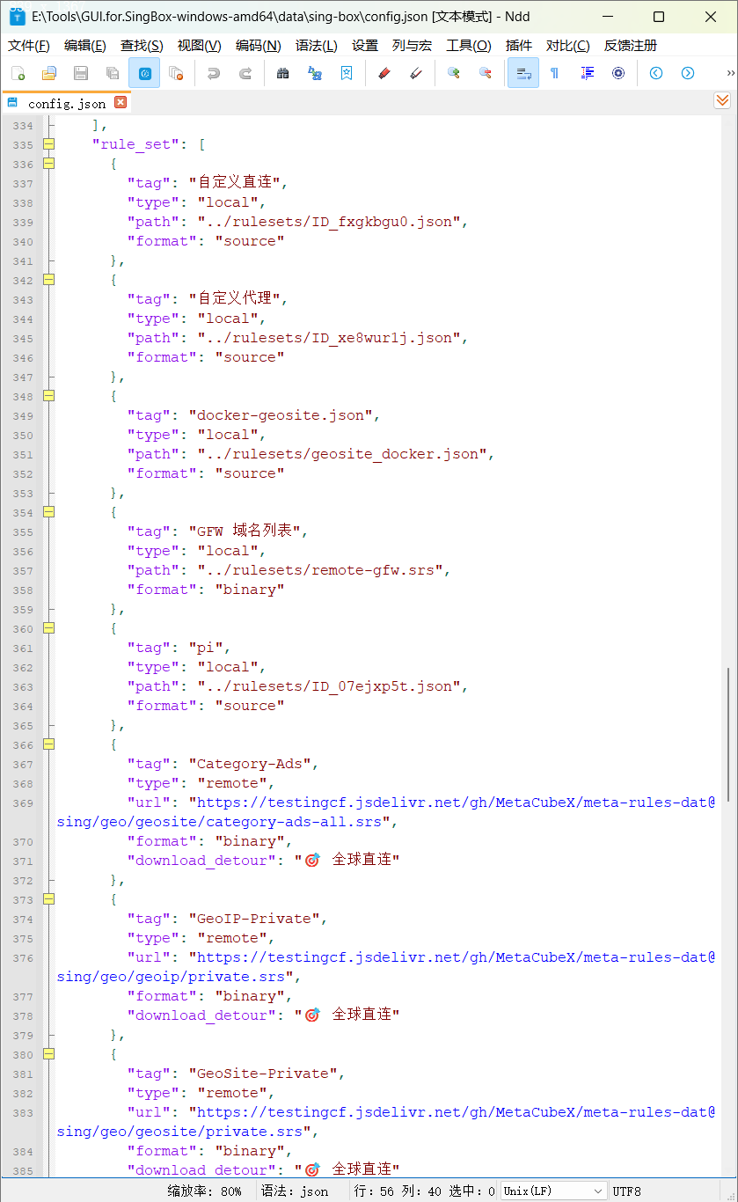Collapse the fold marker at line 354
The width and height of the screenshot is (738, 1202).
[x=49, y=512]
